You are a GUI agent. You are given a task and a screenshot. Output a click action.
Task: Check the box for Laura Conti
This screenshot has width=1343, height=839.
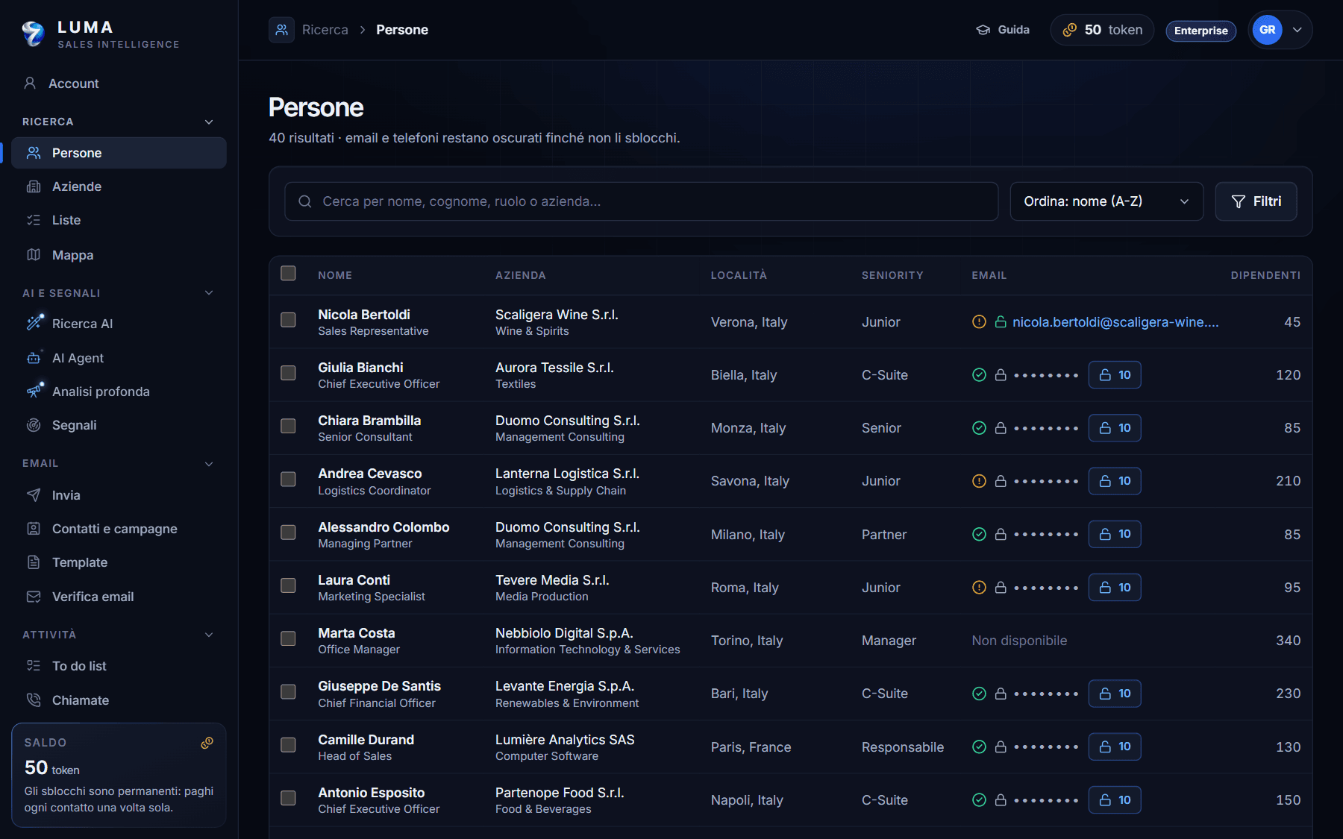tap(288, 585)
